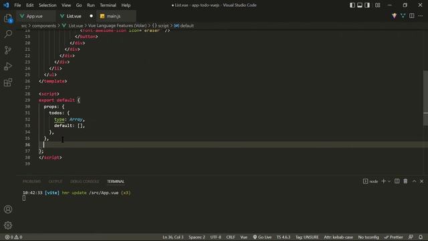
Task: Change end of line via CRLF
Action: (231, 237)
